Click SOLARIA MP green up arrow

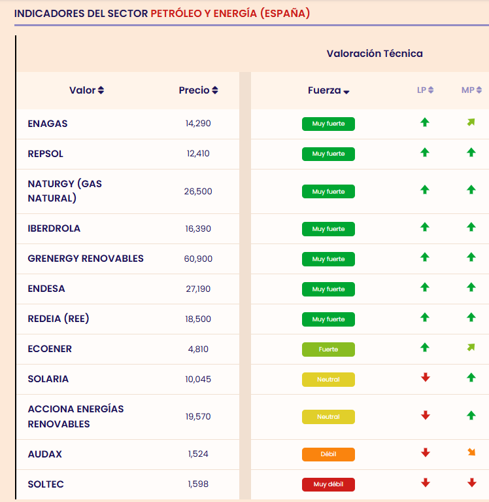[471, 378]
